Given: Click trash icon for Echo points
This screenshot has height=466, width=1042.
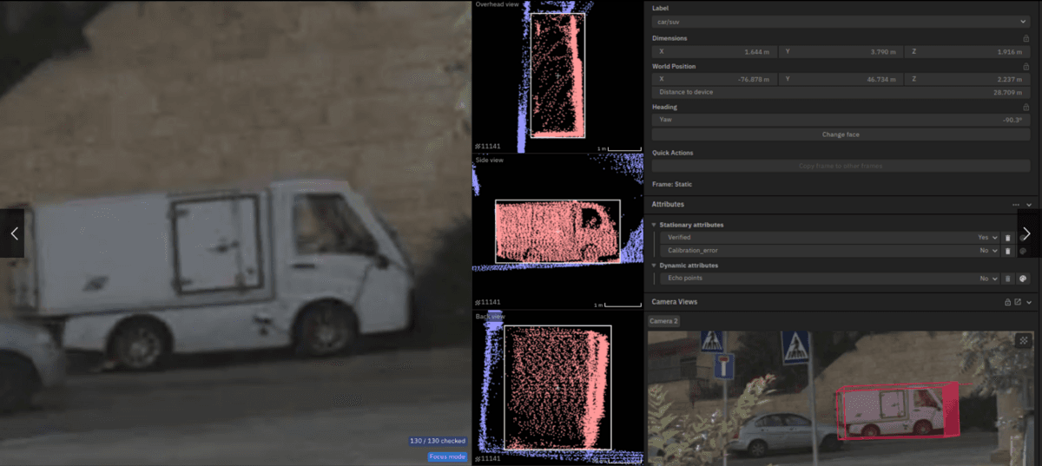Looking at the screenshot, I should [1008, 279].
